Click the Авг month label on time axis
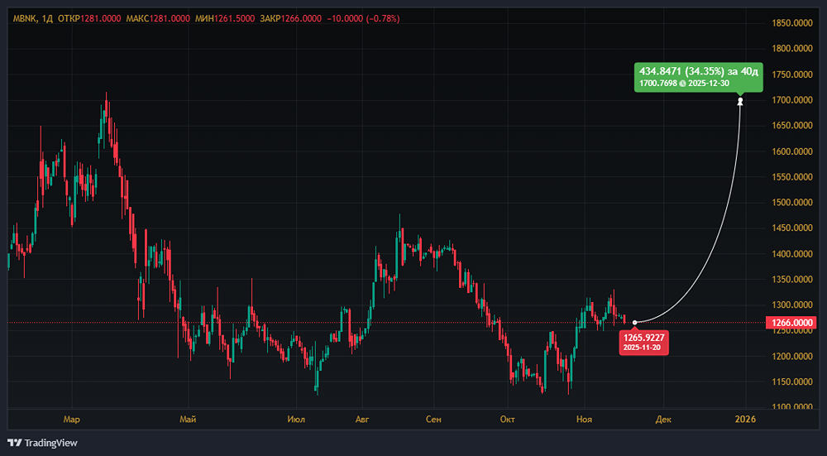Screen dimensions: 827x456 point(362,420)
